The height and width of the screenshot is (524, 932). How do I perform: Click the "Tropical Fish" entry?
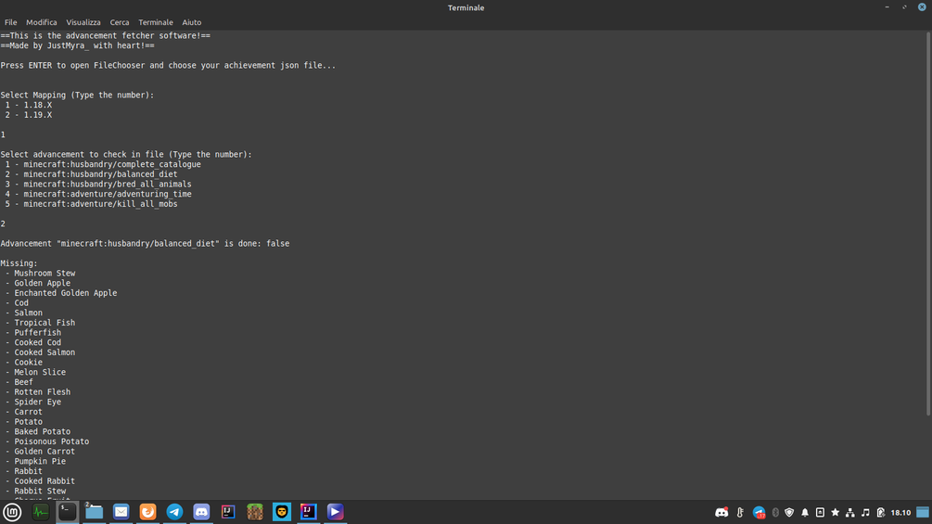tap(45, 323)
